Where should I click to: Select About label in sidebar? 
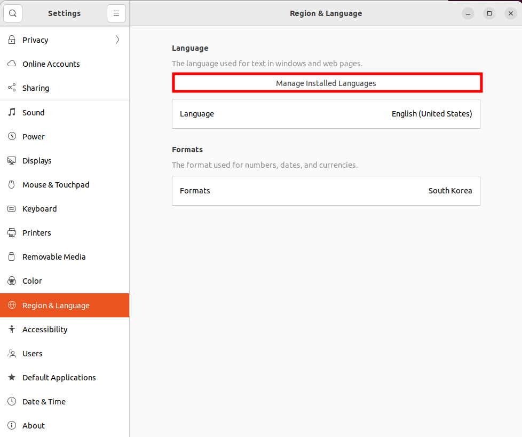pos(34,426)
